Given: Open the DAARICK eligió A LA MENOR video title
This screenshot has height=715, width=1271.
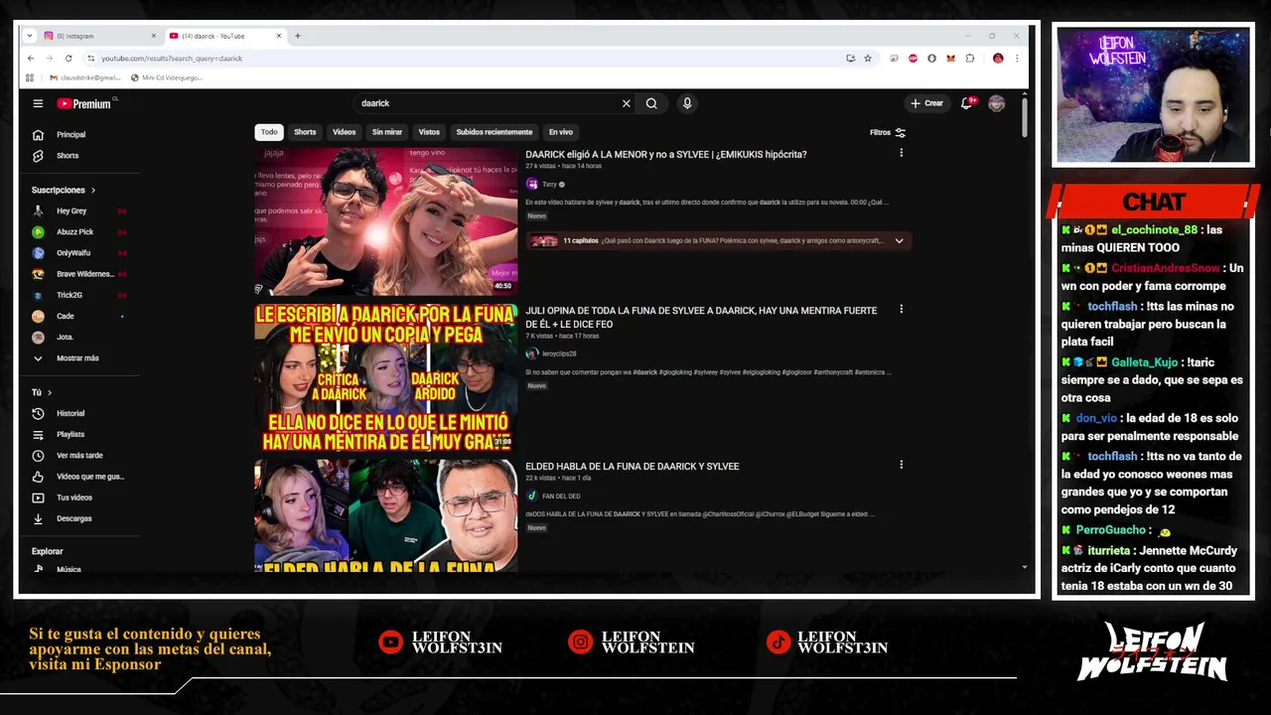Looking at the screenshot, I should click(666, 155).
